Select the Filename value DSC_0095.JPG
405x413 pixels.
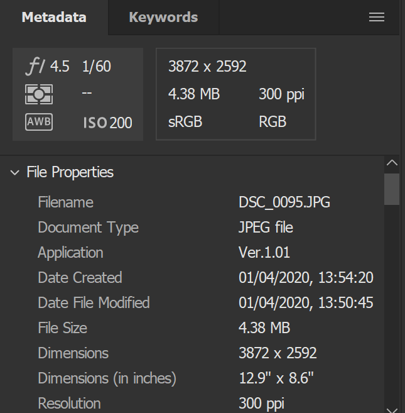click(x=284, y=202)
